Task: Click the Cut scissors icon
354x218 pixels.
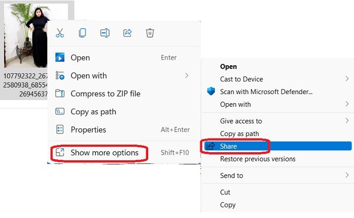Action: click(x=60, y=33)
